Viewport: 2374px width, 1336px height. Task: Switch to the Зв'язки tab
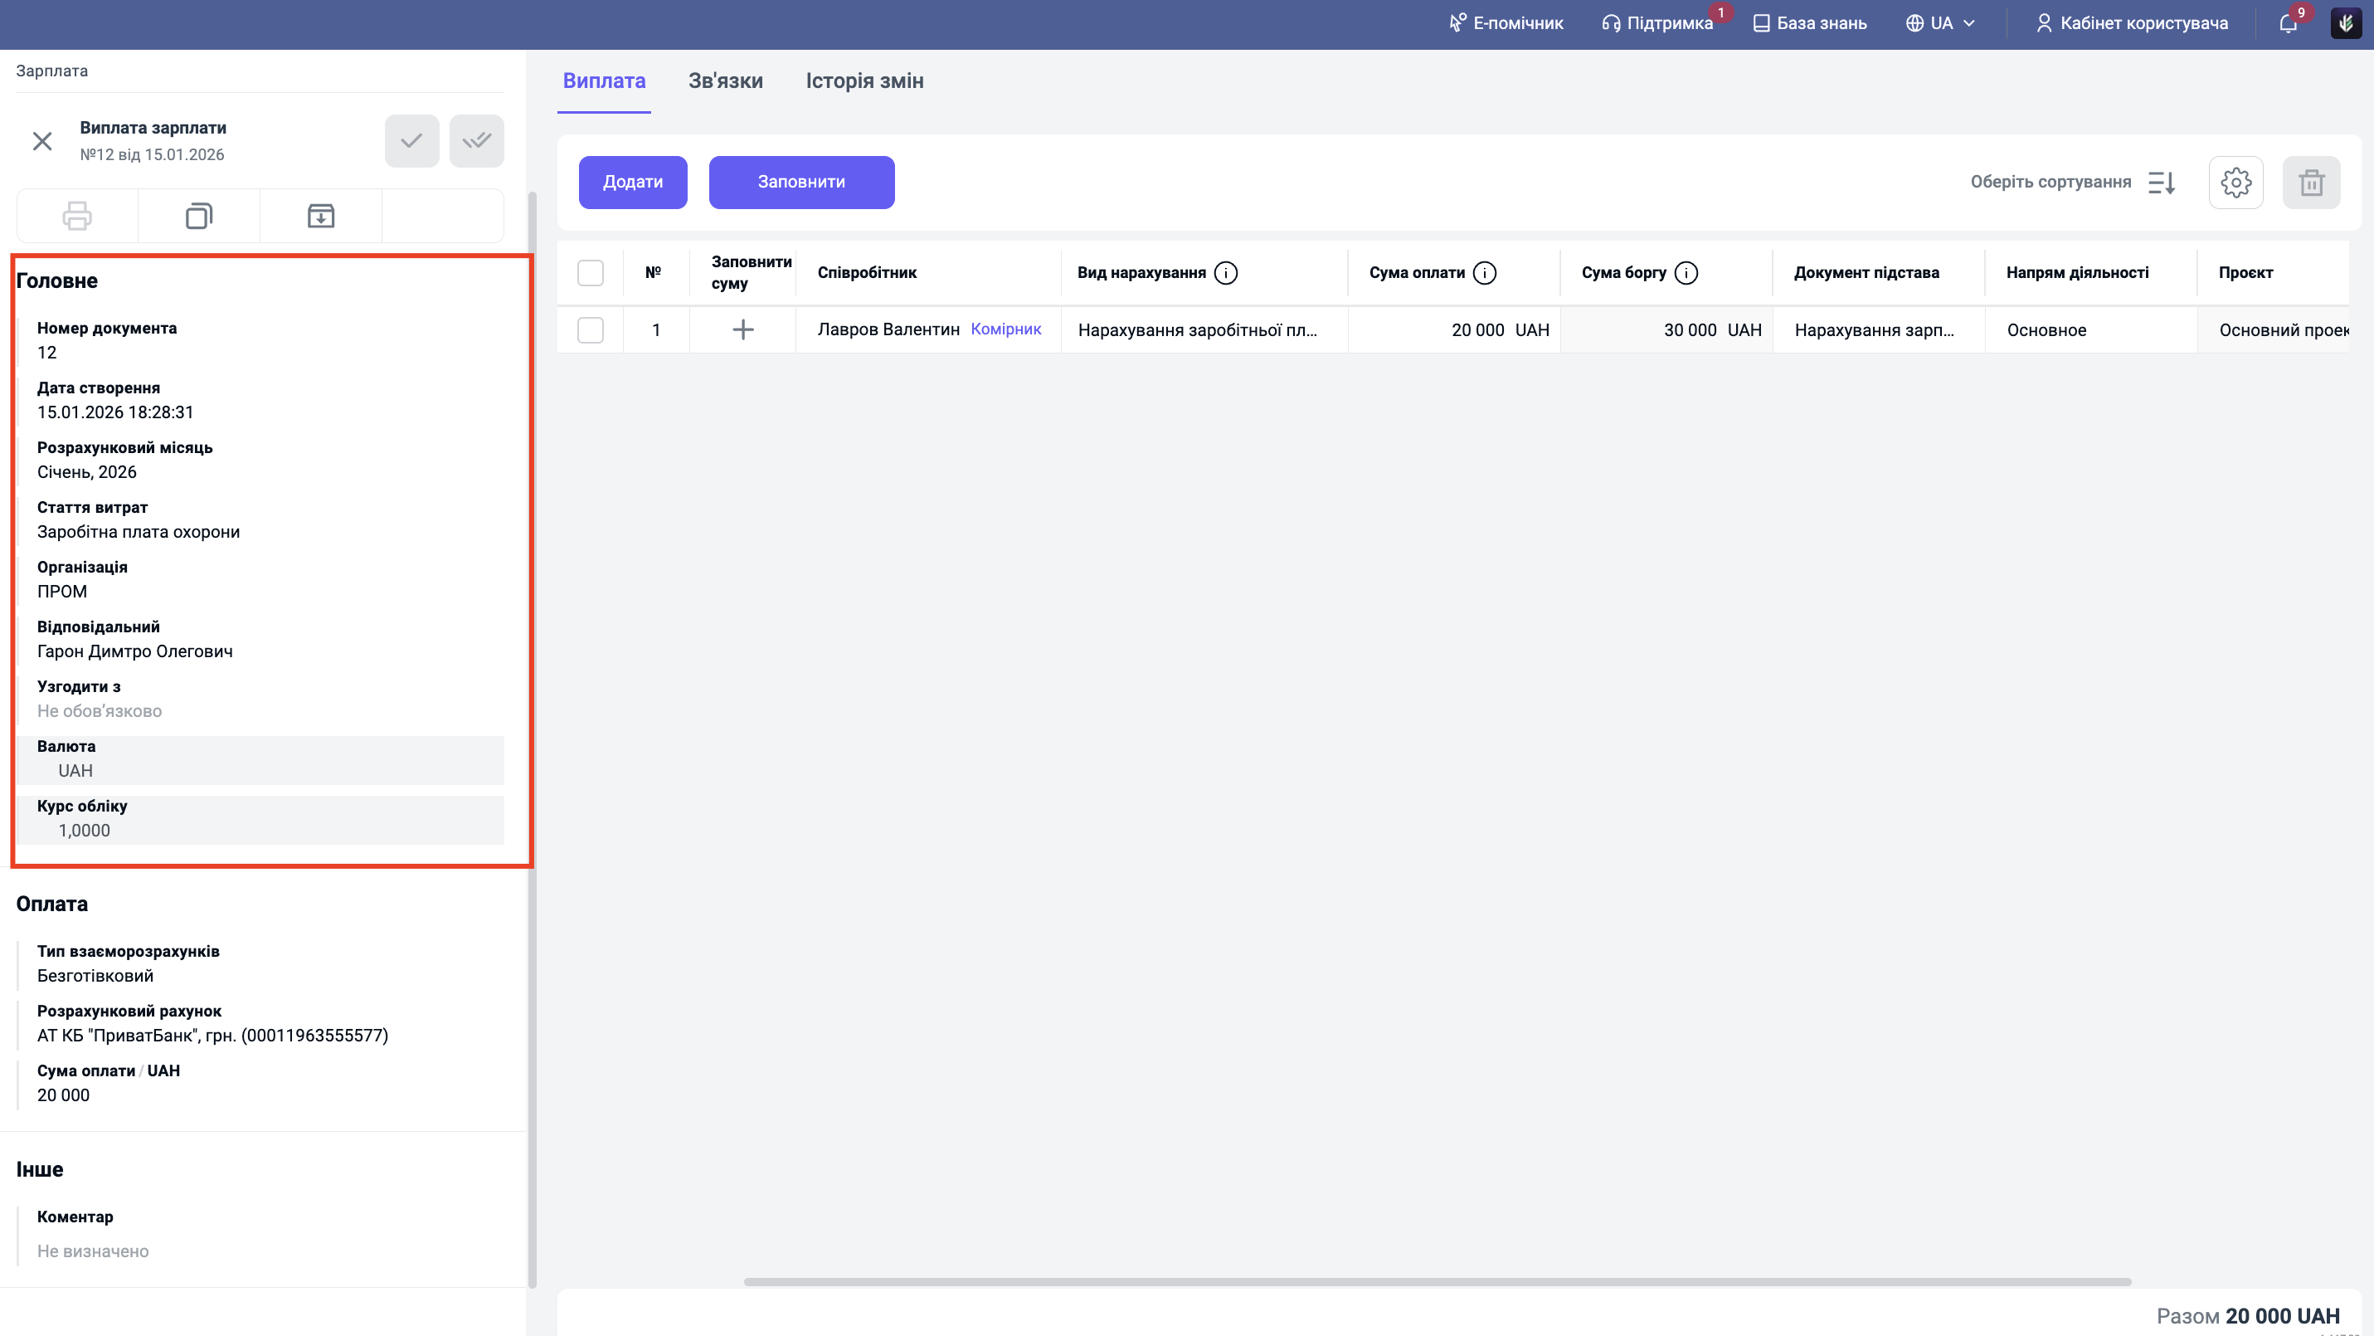tap(725, 81)
